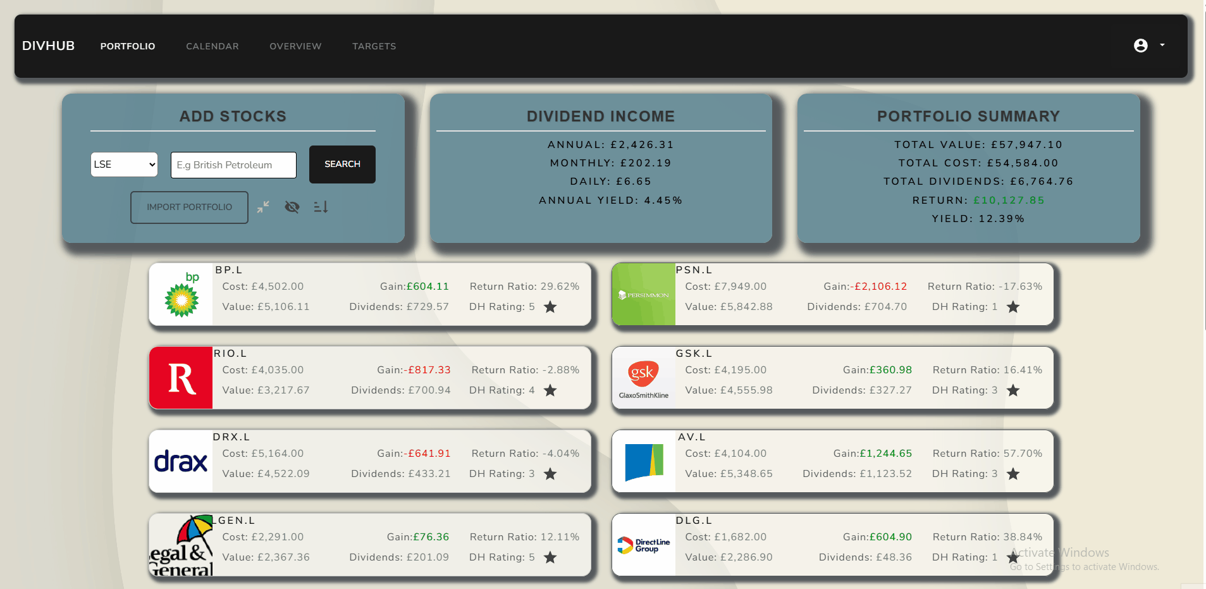Click Import Portfolio
This screenshot has width=1206, height=589.
point(188,207)
